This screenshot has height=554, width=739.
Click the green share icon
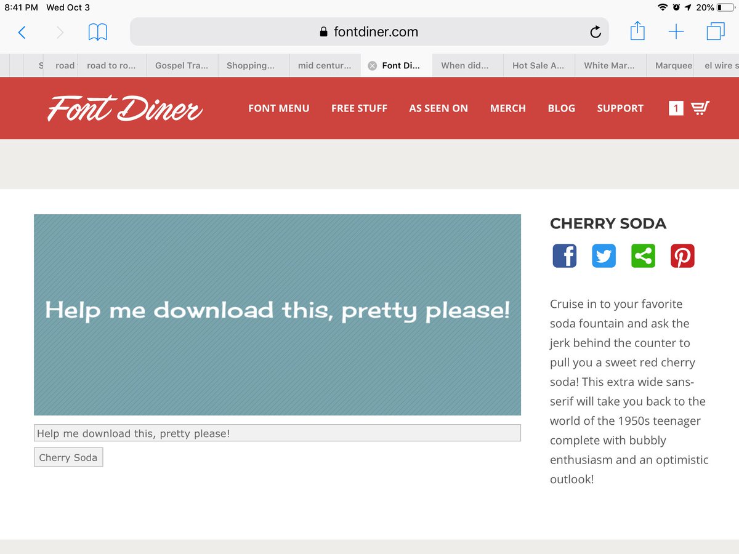tap(643, 255)
